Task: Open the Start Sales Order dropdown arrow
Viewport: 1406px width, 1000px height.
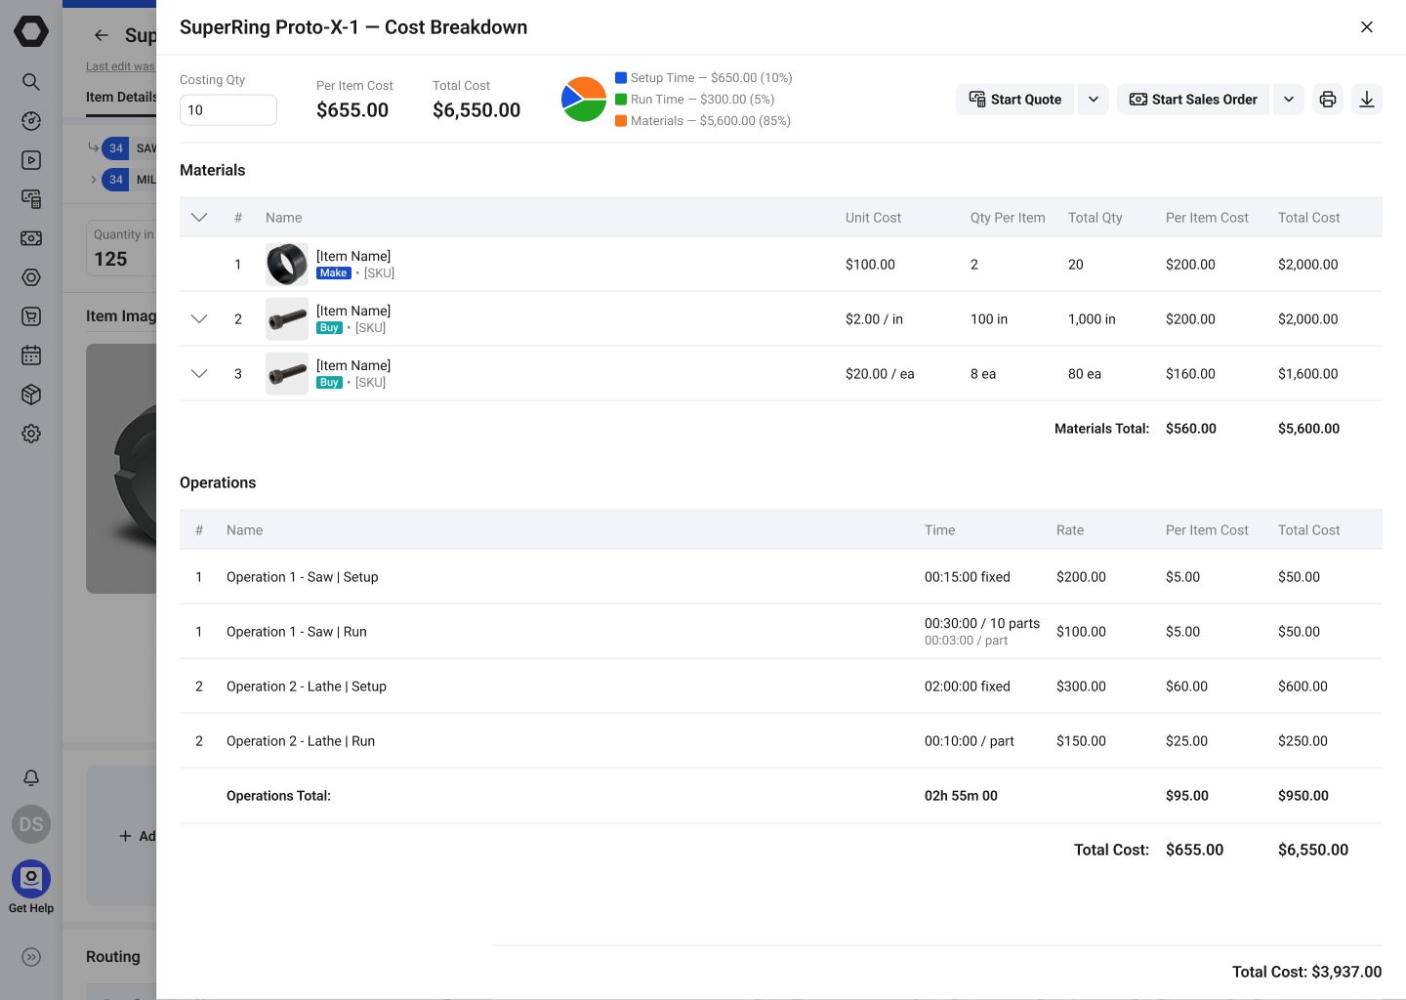Action: coord(1288,99)
